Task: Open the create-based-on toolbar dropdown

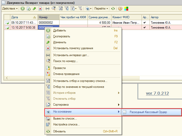Action: point(89,8)
